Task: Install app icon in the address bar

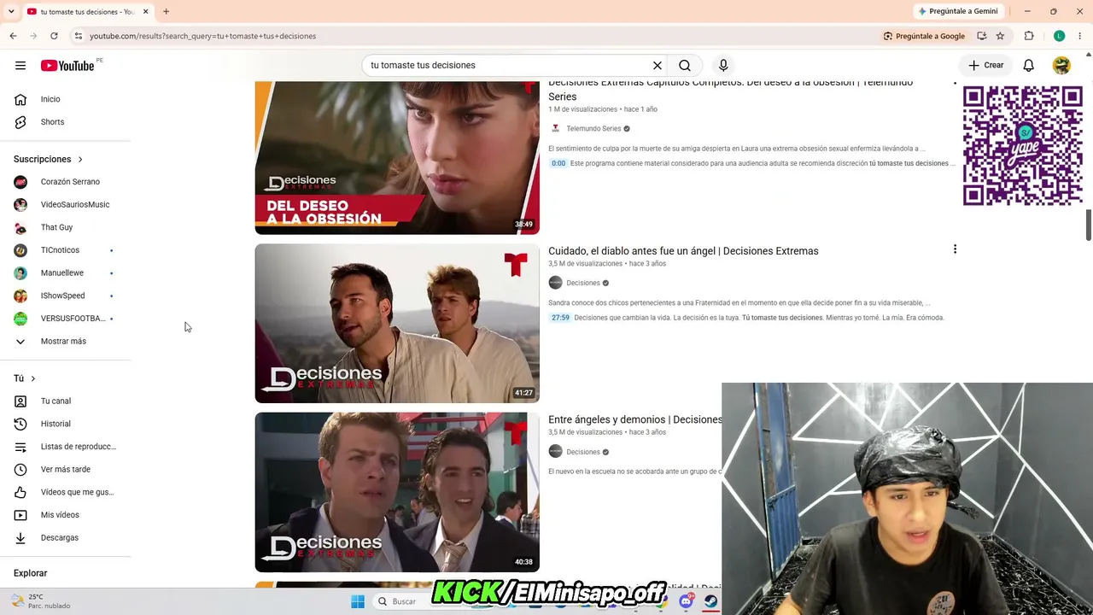Action: pyautogui.click(x=982, y=36)
